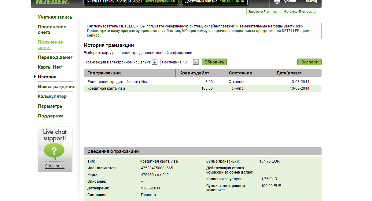Click the globe language icon
The image size is (372, 201).
(277, 2)
